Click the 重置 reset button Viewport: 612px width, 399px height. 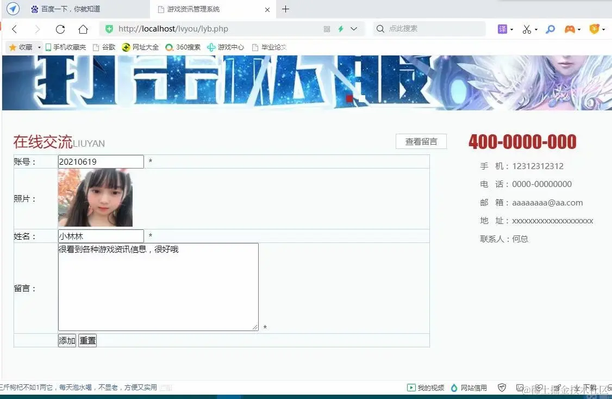(x=88, y=340)
